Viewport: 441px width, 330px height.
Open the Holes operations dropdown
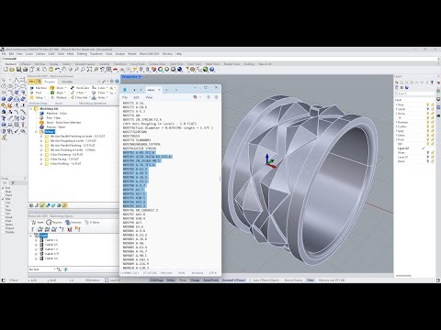(99, 97)
